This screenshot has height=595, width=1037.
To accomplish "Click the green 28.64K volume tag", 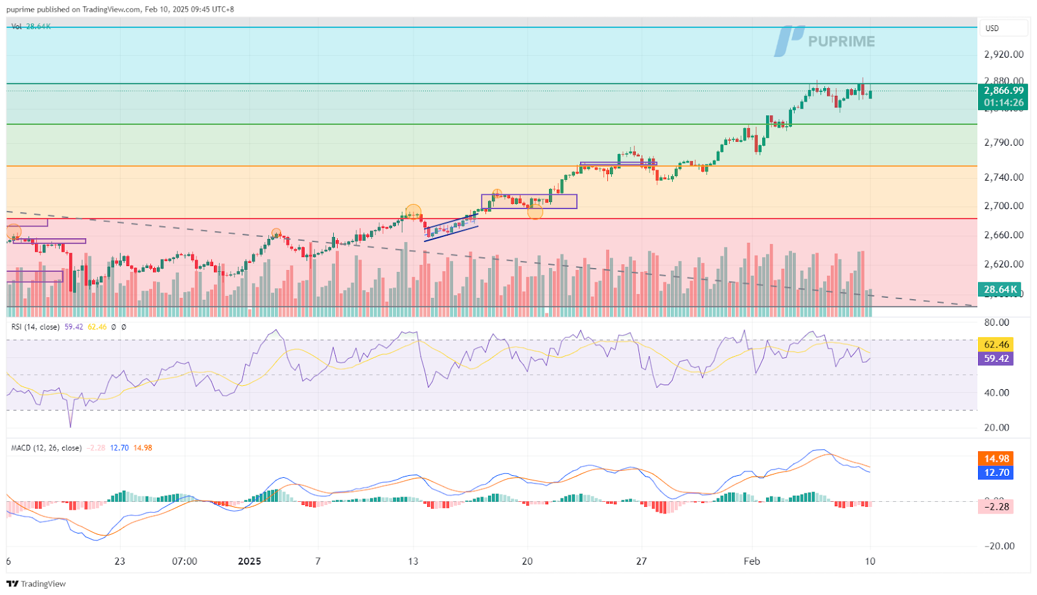I will [1000, 289].
